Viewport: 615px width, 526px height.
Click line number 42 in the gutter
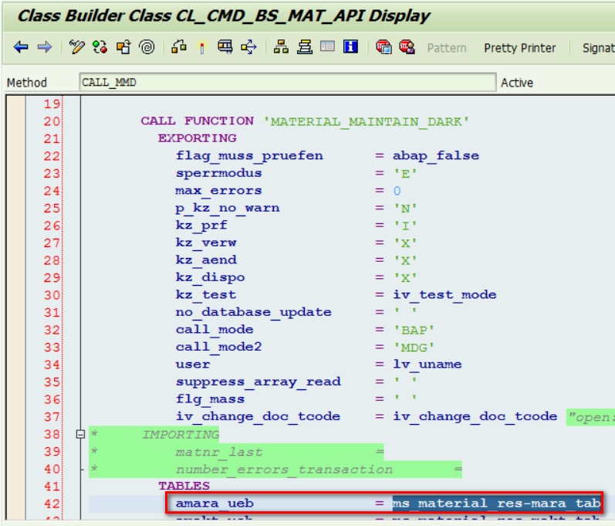click(x=52, y=504)
